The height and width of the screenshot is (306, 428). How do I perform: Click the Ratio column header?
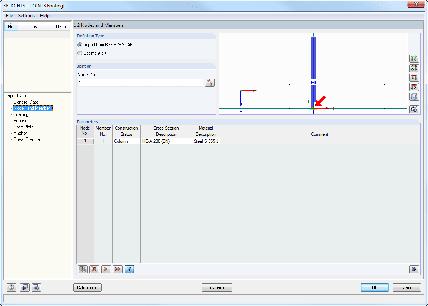[61, 26]
